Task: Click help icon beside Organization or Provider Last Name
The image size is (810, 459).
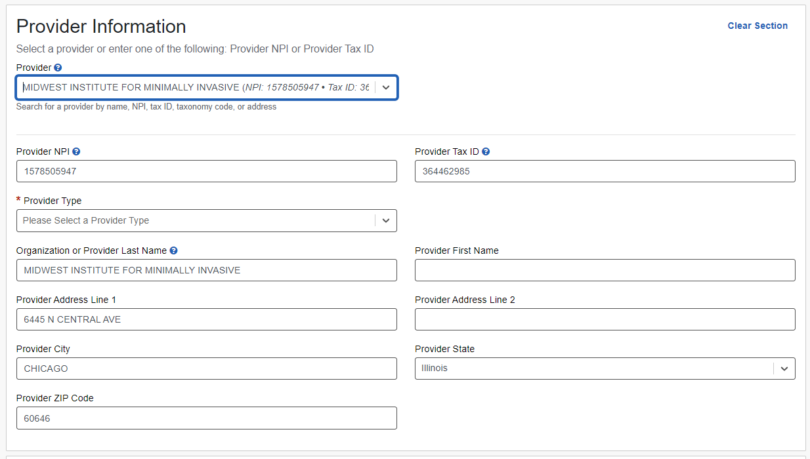Action: click(173, 250)
